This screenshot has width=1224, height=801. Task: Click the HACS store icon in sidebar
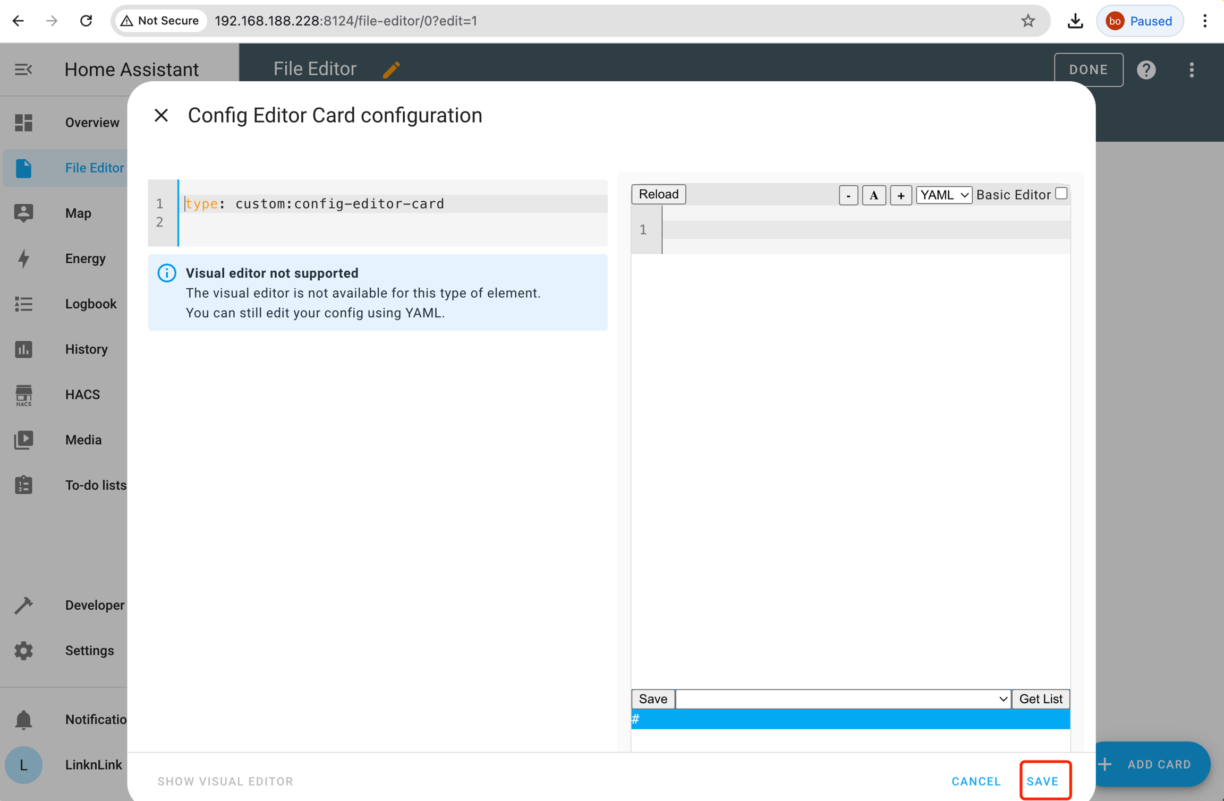23,395
